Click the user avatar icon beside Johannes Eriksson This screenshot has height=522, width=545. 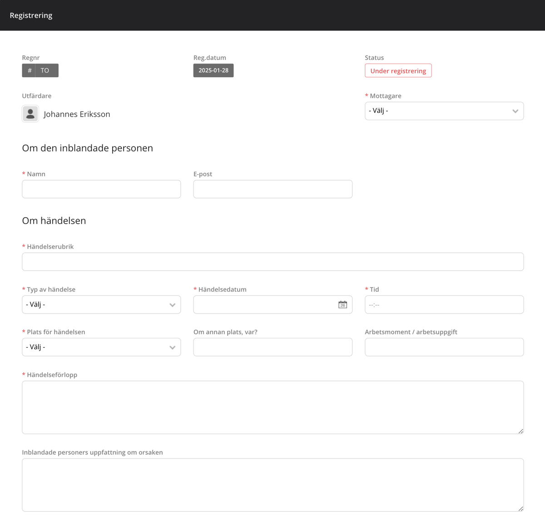[30, 114]
